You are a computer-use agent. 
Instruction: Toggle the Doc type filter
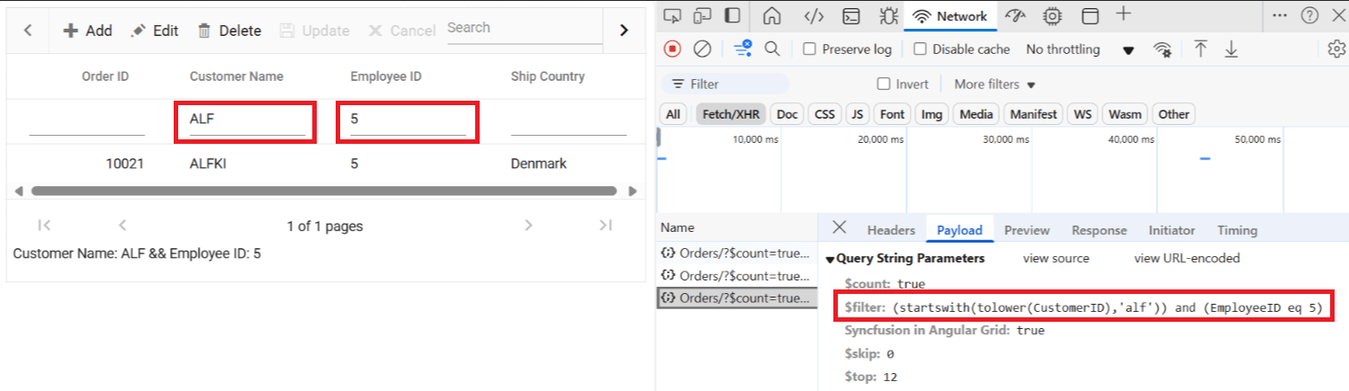click(787, 114)
